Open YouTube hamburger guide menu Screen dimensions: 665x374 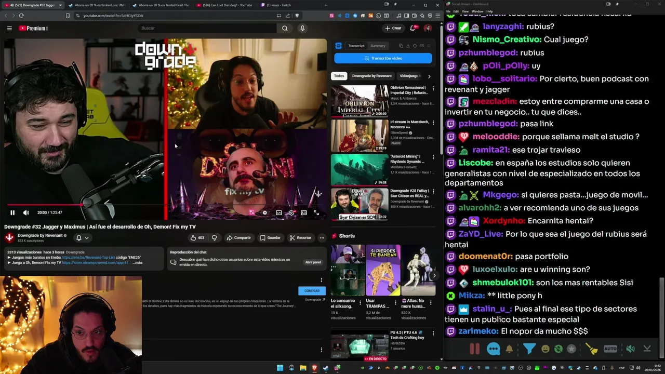9,28
